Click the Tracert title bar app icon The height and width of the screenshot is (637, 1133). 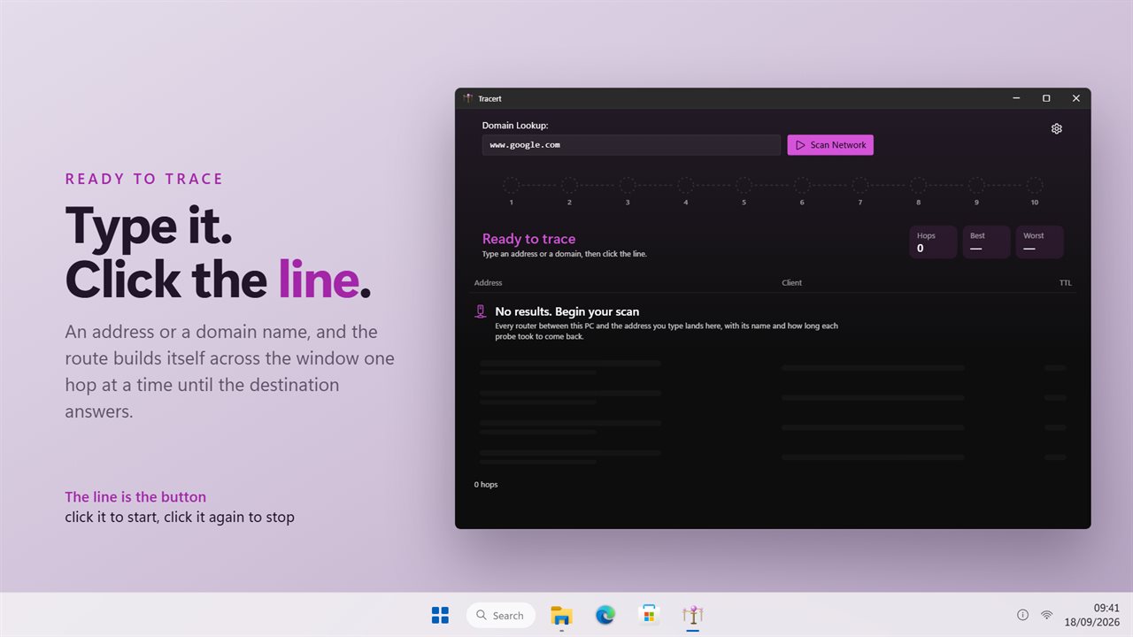coord(468,99)
